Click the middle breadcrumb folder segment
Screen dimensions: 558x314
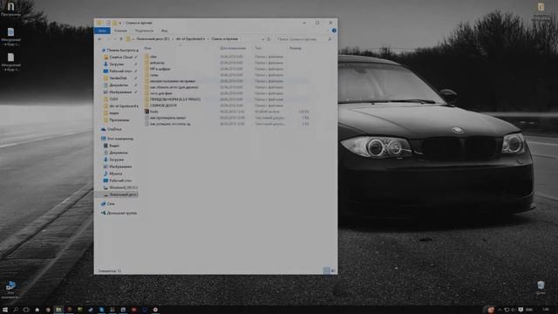click(190, 38)
